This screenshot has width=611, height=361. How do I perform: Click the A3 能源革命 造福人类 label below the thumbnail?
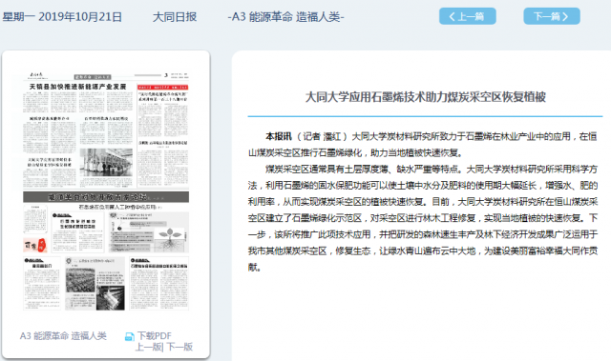(x=63, y=335)
